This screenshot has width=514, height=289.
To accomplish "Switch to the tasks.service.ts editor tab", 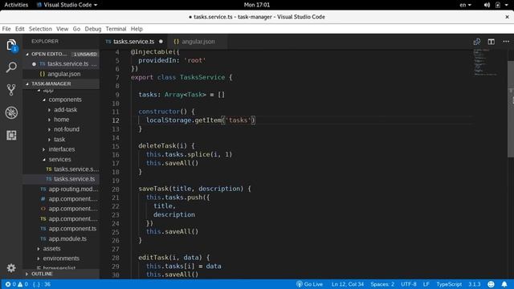I will click(x=134, y=42).
